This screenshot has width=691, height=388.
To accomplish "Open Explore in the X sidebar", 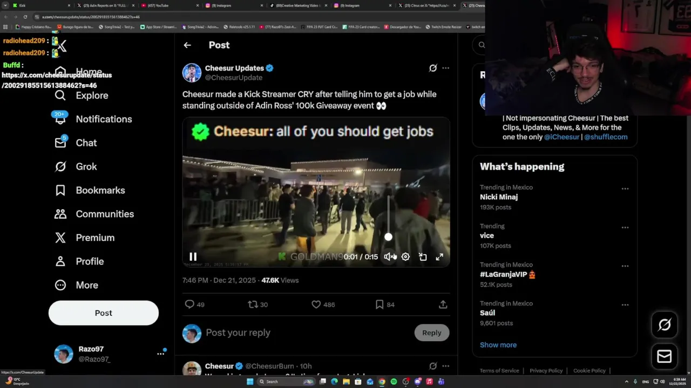I will (x=82, y=95).
